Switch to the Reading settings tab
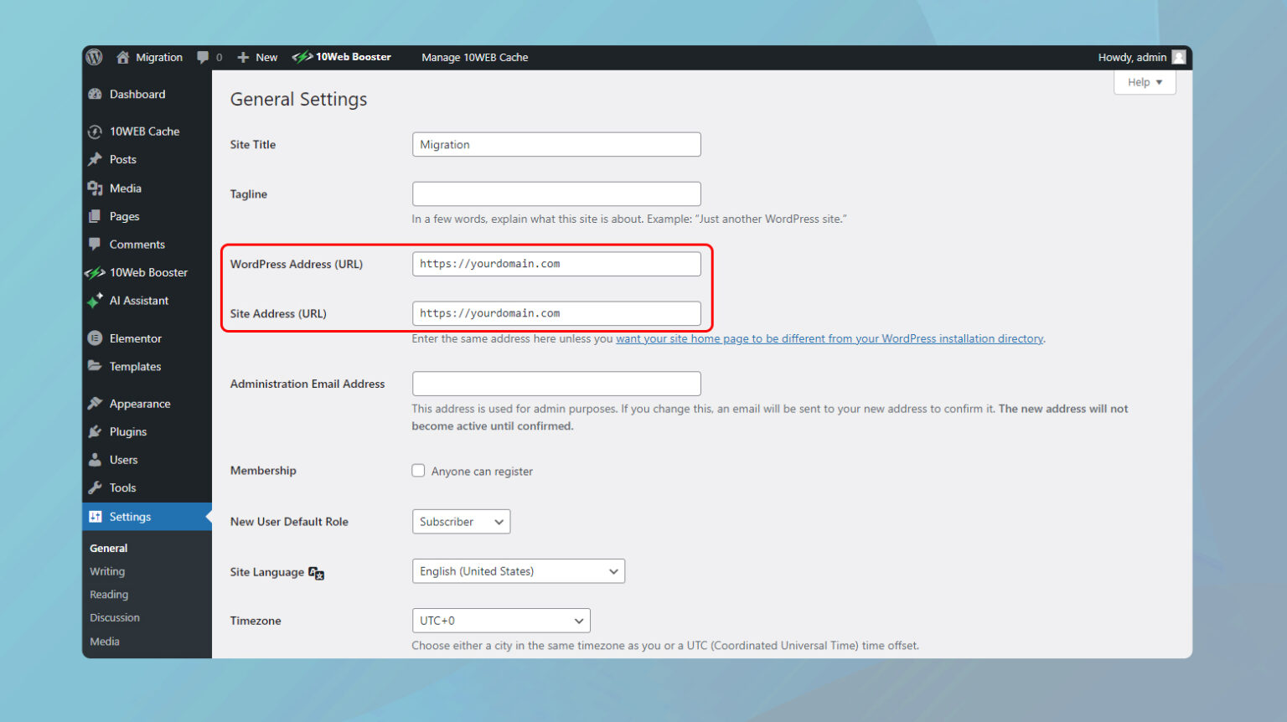The height and width of the screenshot is (722, 1287). pyautogui.click(x=108, y=594)
